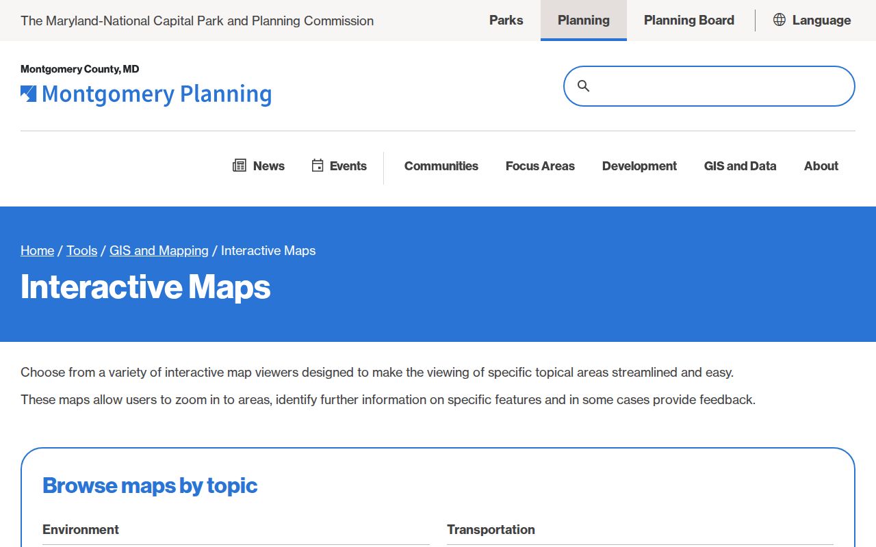Open the Parks tab
The width and height of the screenshot is (876, 547).
point(506,21)
